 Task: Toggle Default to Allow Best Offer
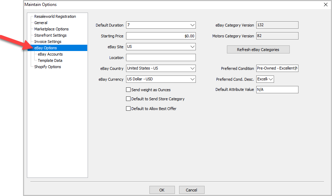click(128, 109)
